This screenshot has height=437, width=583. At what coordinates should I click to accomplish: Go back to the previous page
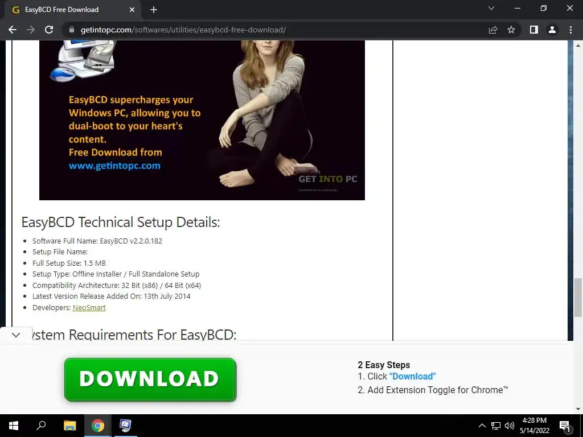tap(13, 30)
